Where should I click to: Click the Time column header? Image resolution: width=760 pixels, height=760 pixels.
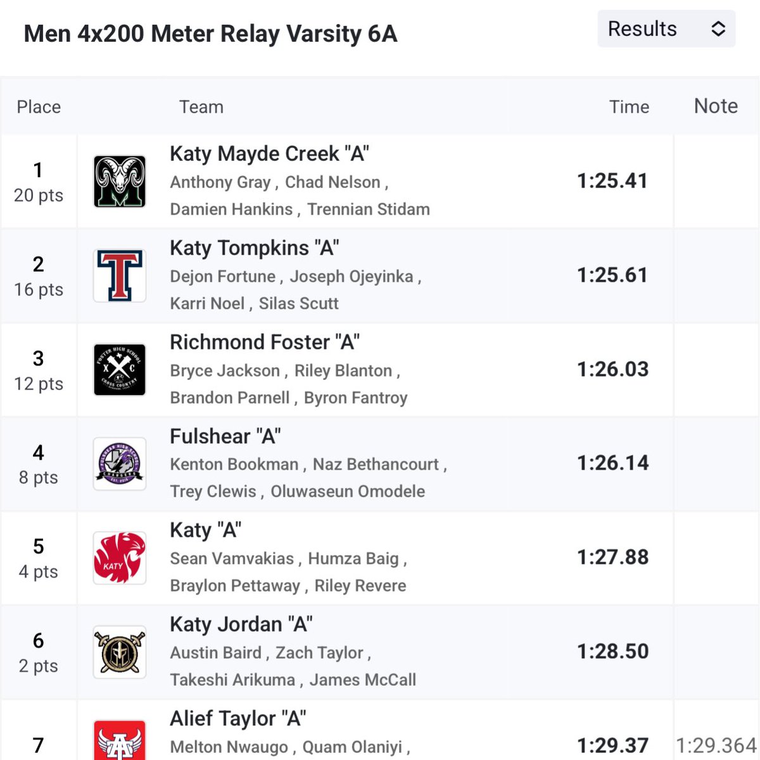[628, 107]
